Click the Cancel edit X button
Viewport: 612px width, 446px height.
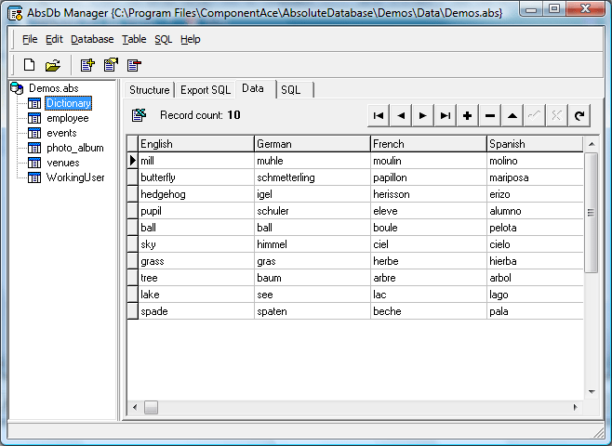pos(557,115)
